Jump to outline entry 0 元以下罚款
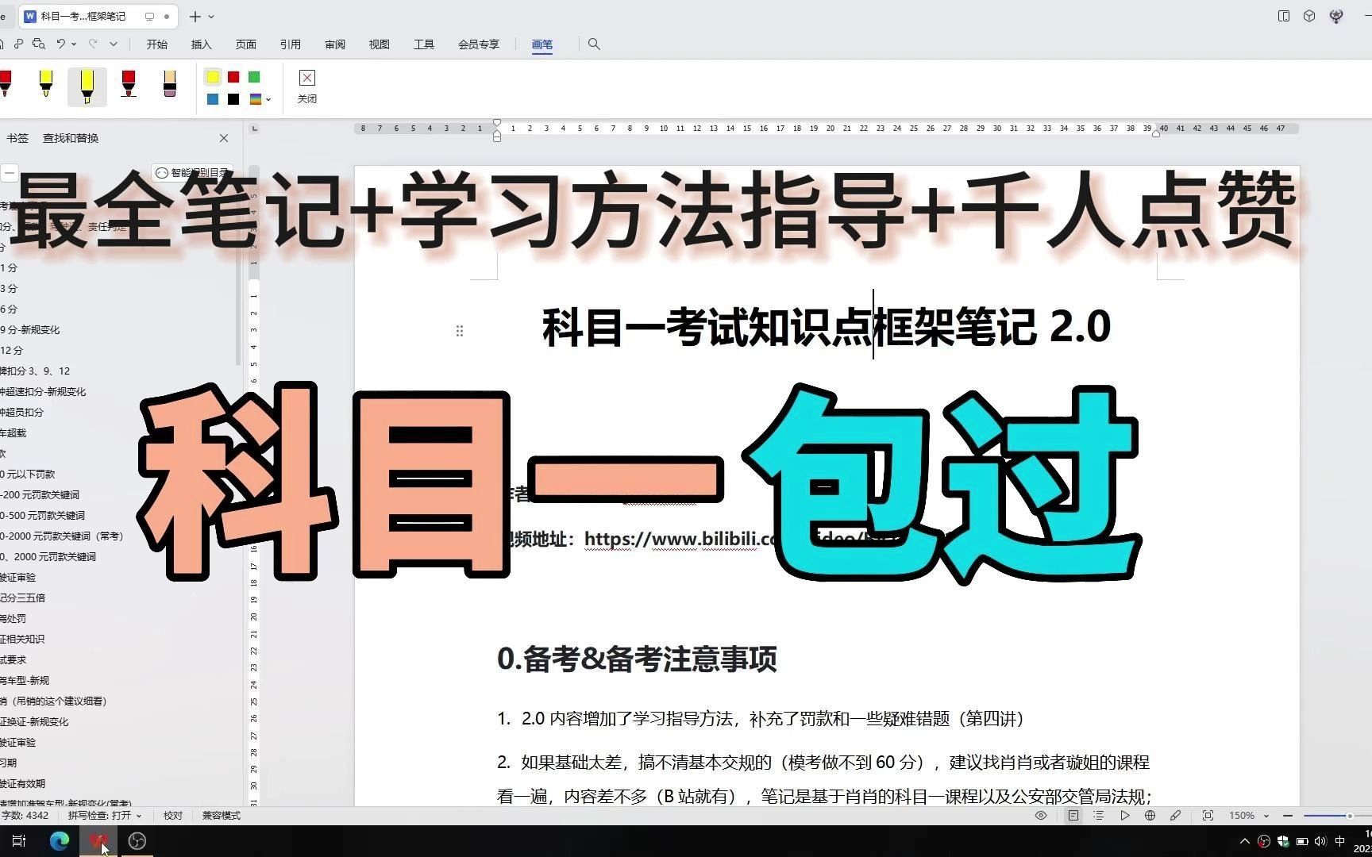 pyautogui.click(x=28, y=474)
